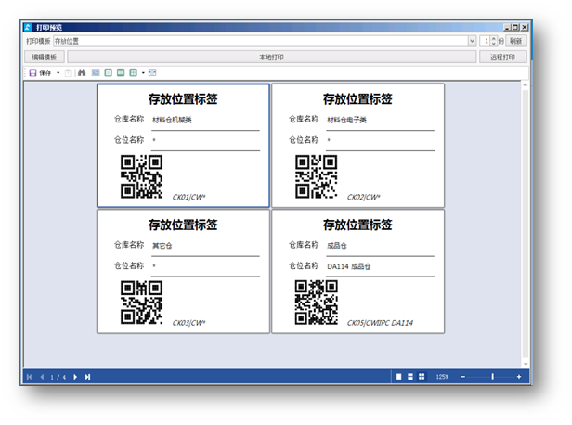This screenshot has width=572, height=425.
Task: Switch to continuous page view in status bar
Action: [x=410, y=377]
